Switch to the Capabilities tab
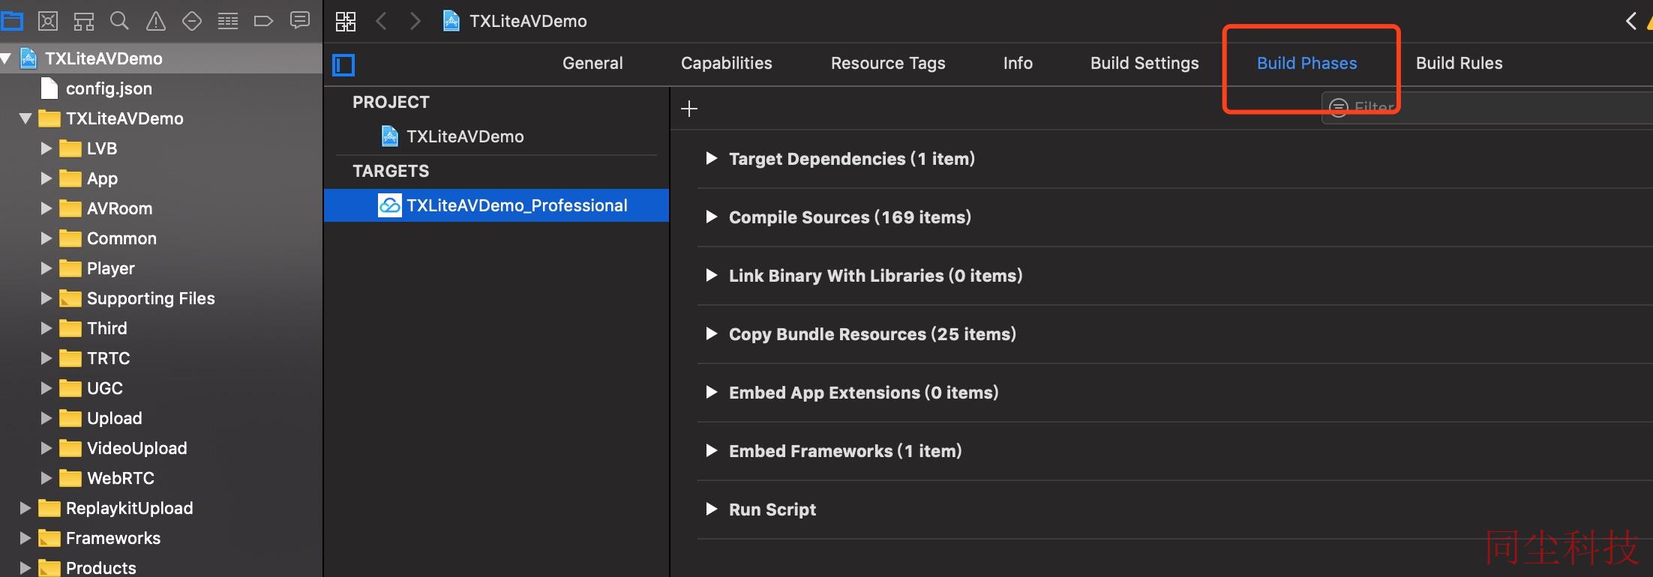Screen dimensions: 1653x577 point(726,63)
